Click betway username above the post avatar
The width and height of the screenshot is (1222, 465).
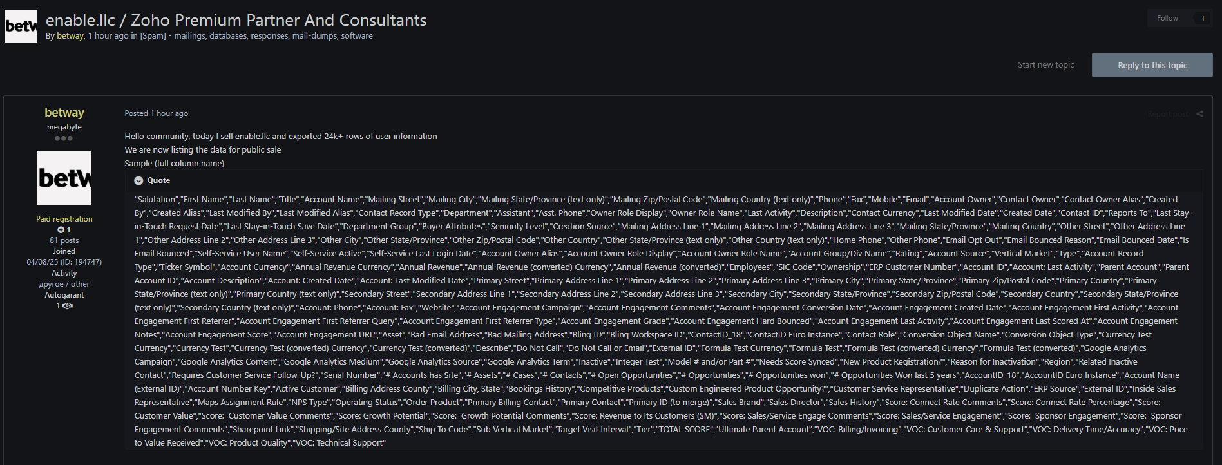(x=64, y=113)
